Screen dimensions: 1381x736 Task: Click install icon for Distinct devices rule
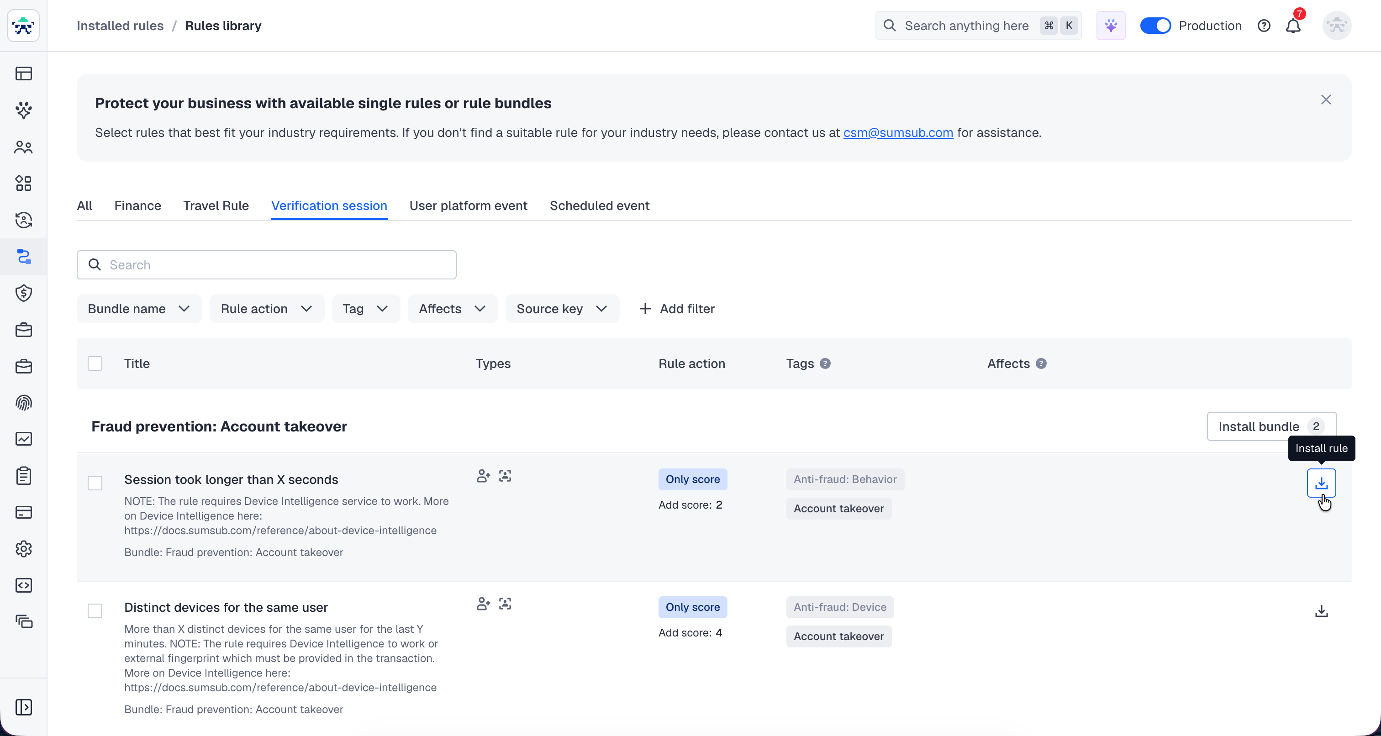(1321, 611)
